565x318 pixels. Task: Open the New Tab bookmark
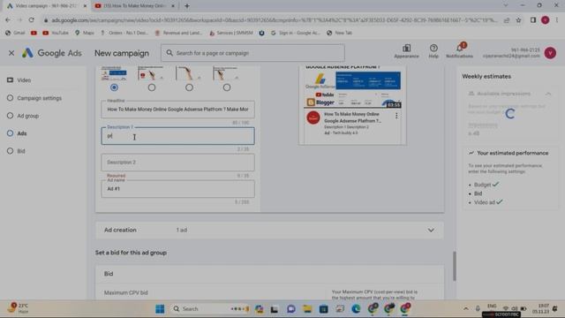click(339, 33)
